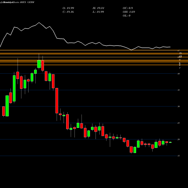Click the 30 price axis label
The height and width of the screenshot is (188, 188).
point(179,106)
